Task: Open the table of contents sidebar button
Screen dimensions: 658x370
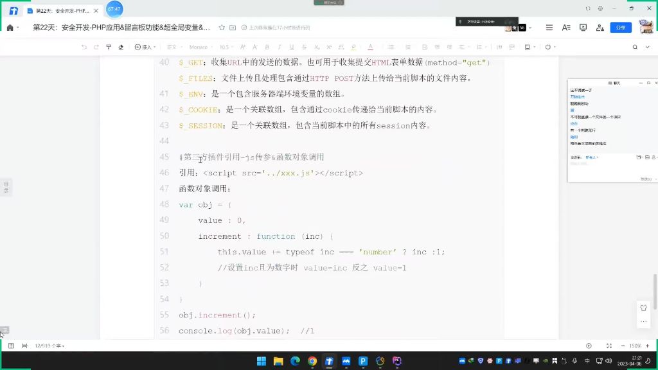Action: click(6, 187)
